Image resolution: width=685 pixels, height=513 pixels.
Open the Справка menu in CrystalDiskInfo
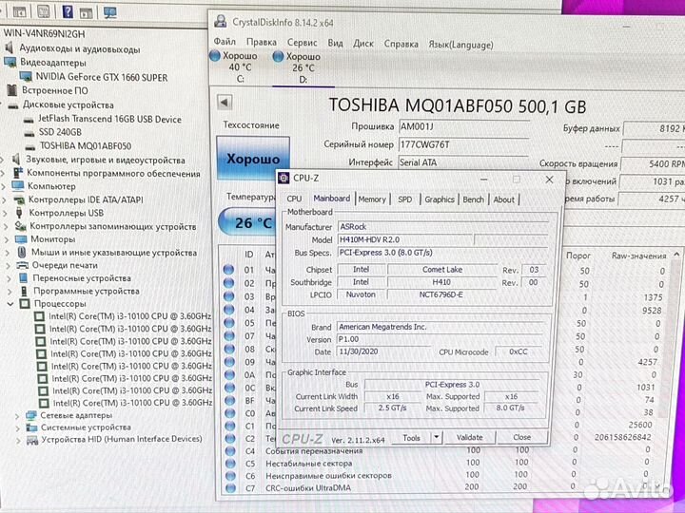[401, 44]
